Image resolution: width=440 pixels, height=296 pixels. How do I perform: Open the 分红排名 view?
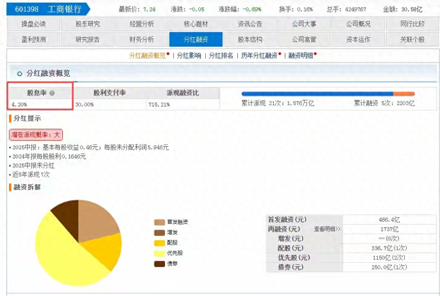[222, 55]
